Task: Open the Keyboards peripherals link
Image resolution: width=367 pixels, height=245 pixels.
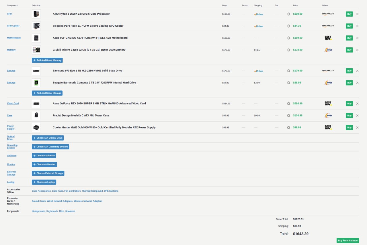Action: [x=52, y=211]
